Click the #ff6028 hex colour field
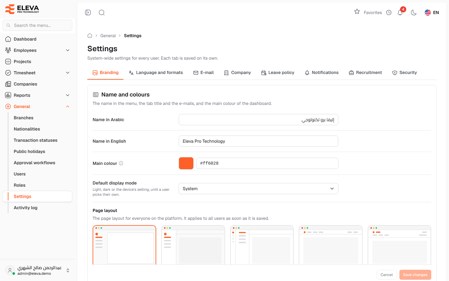The height and width of the screenshot is (281, 449). coord(267,163)
